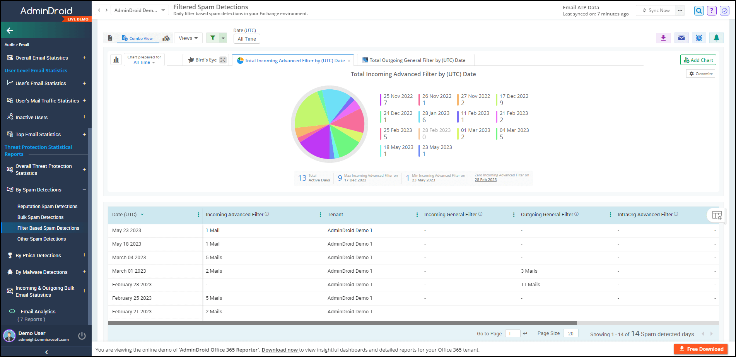Click the help question mark icon
736x357 pixels.
pyautogui.click(x=712, y=10)
